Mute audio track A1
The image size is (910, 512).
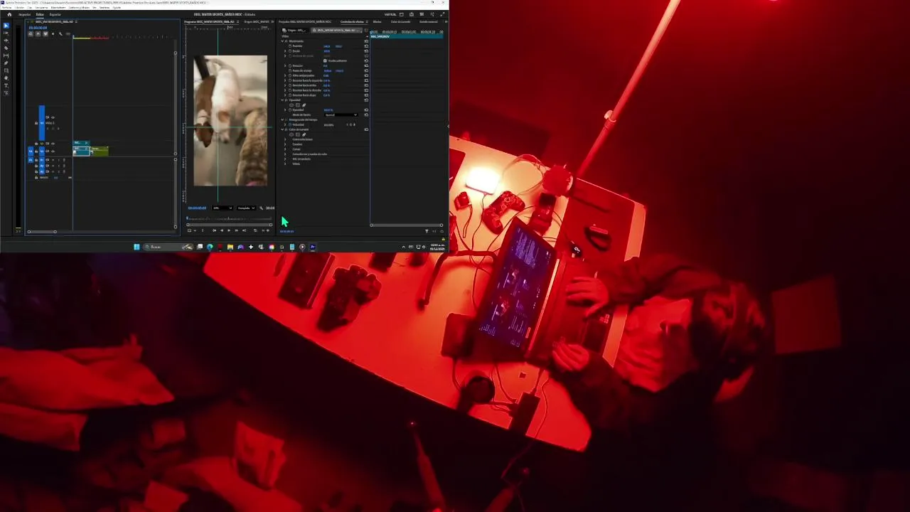53,160
